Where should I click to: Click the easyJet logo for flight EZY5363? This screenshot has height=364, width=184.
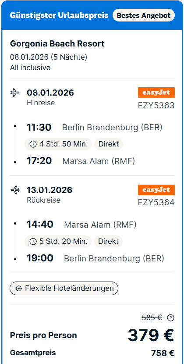click(x=156, y=93)
